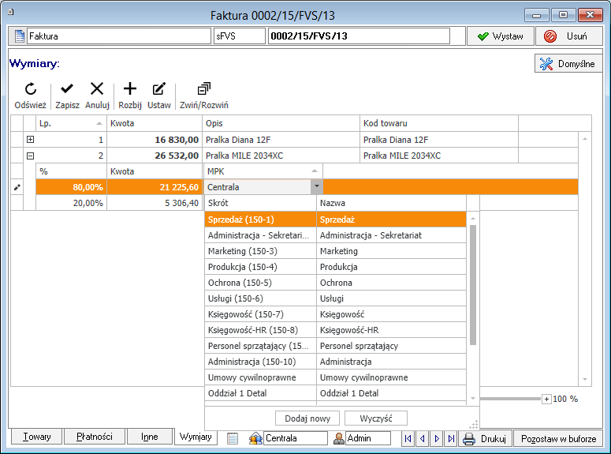Click the Faktura document type field
The width and height of the screenshot is (611, 454).
tap(119, 36)
